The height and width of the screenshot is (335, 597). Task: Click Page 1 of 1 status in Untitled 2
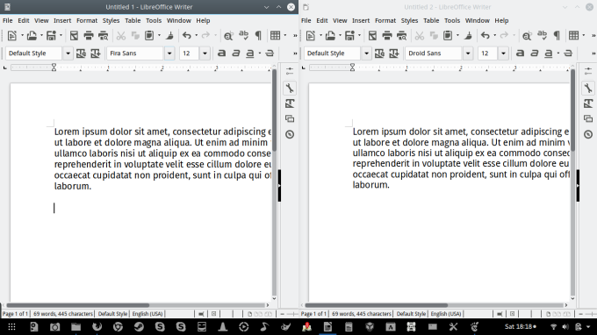313,314
